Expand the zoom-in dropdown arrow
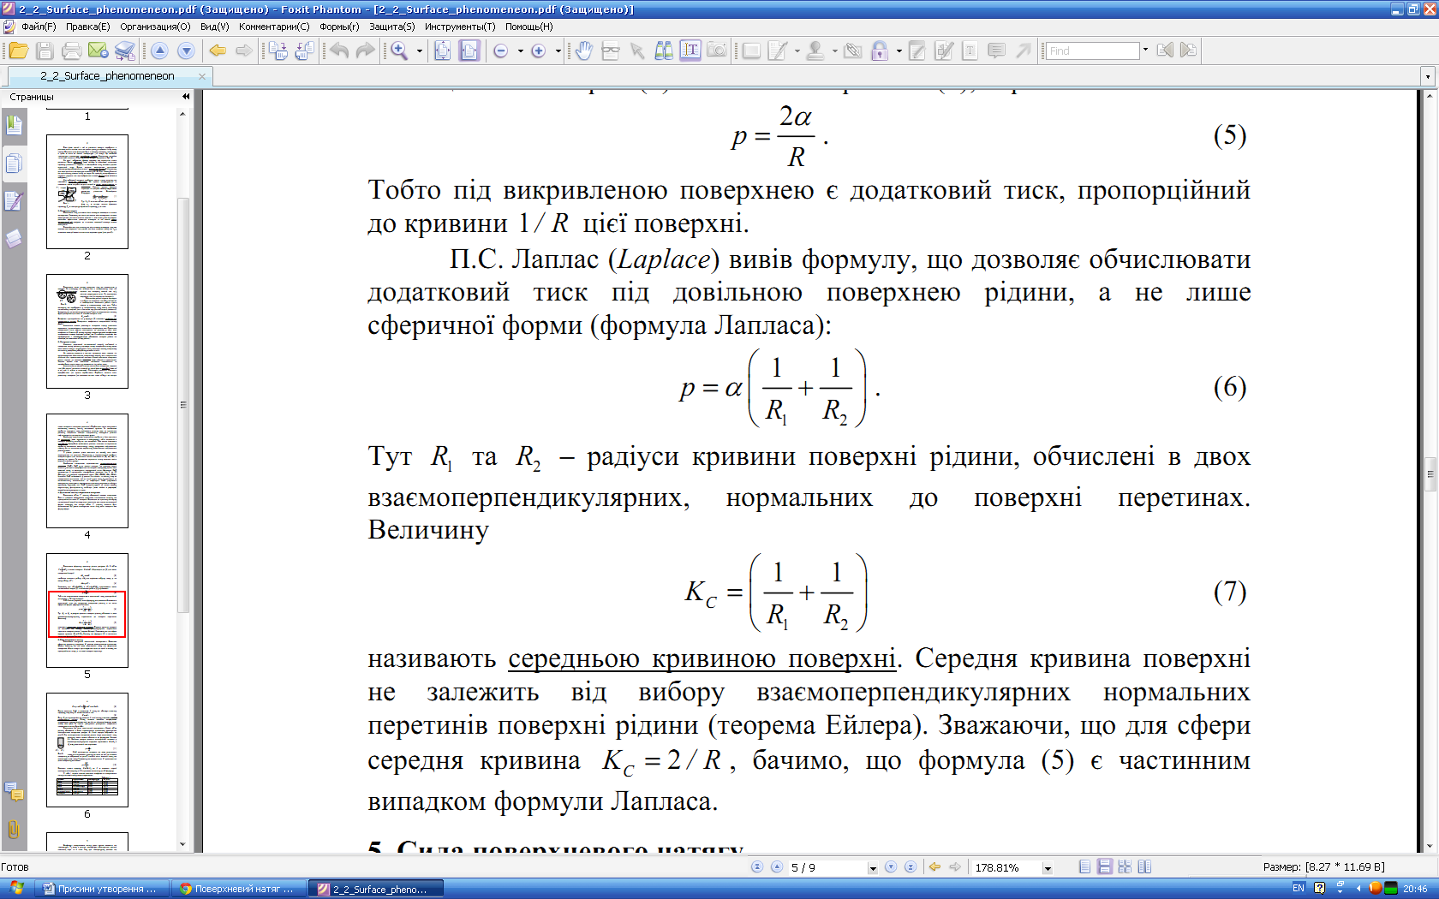Image resolution: width=1439 pixels, height=899 pixels. pyautogui.click(x=558, y=51)
